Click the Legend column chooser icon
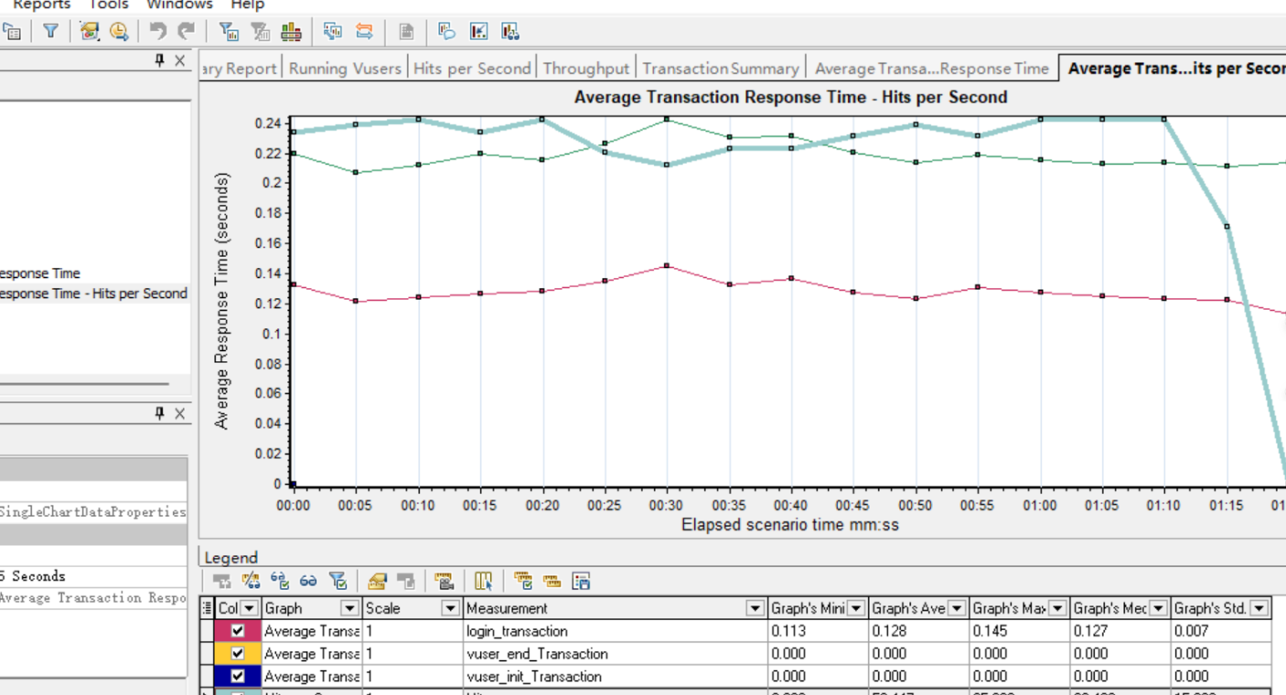The width and height of the screenshot is (1286, 695). (x=484, y=581)
